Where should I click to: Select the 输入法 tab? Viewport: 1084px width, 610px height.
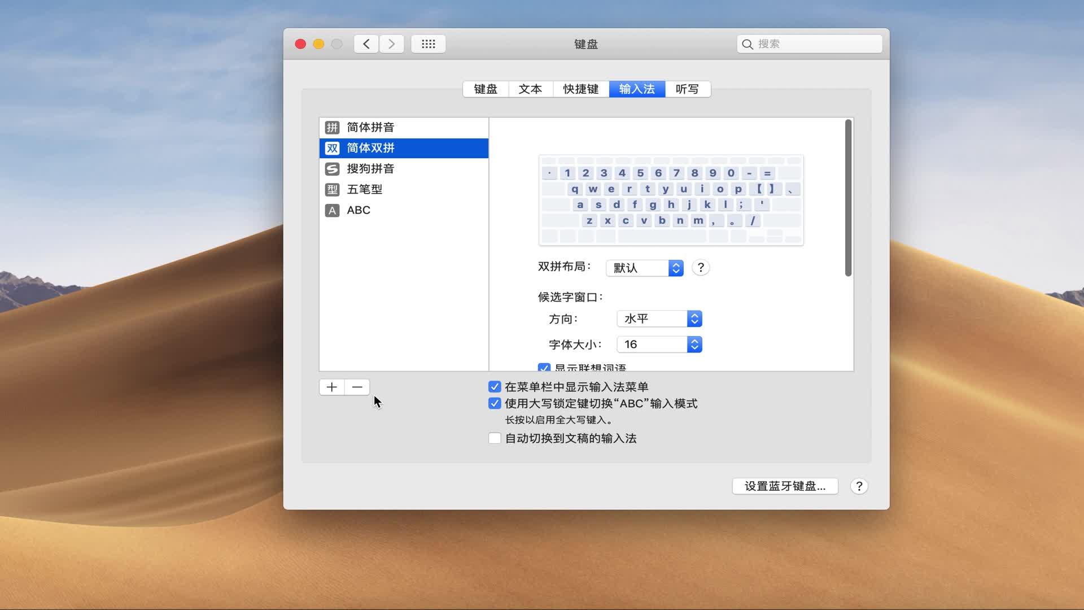(x=637, y=89)
